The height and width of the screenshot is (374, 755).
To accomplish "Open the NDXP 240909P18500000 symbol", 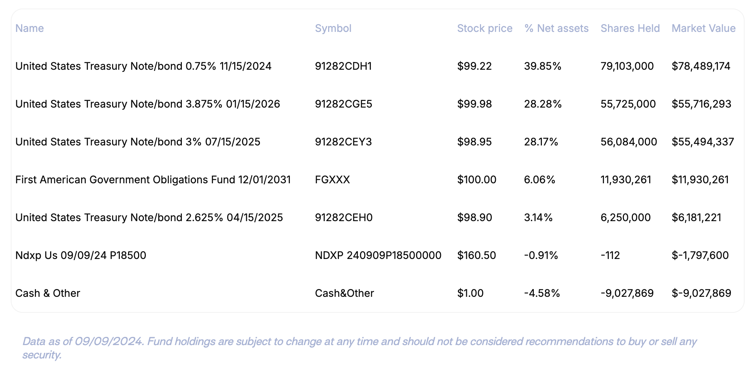I will pyautogui.click(x=378, y=255).
